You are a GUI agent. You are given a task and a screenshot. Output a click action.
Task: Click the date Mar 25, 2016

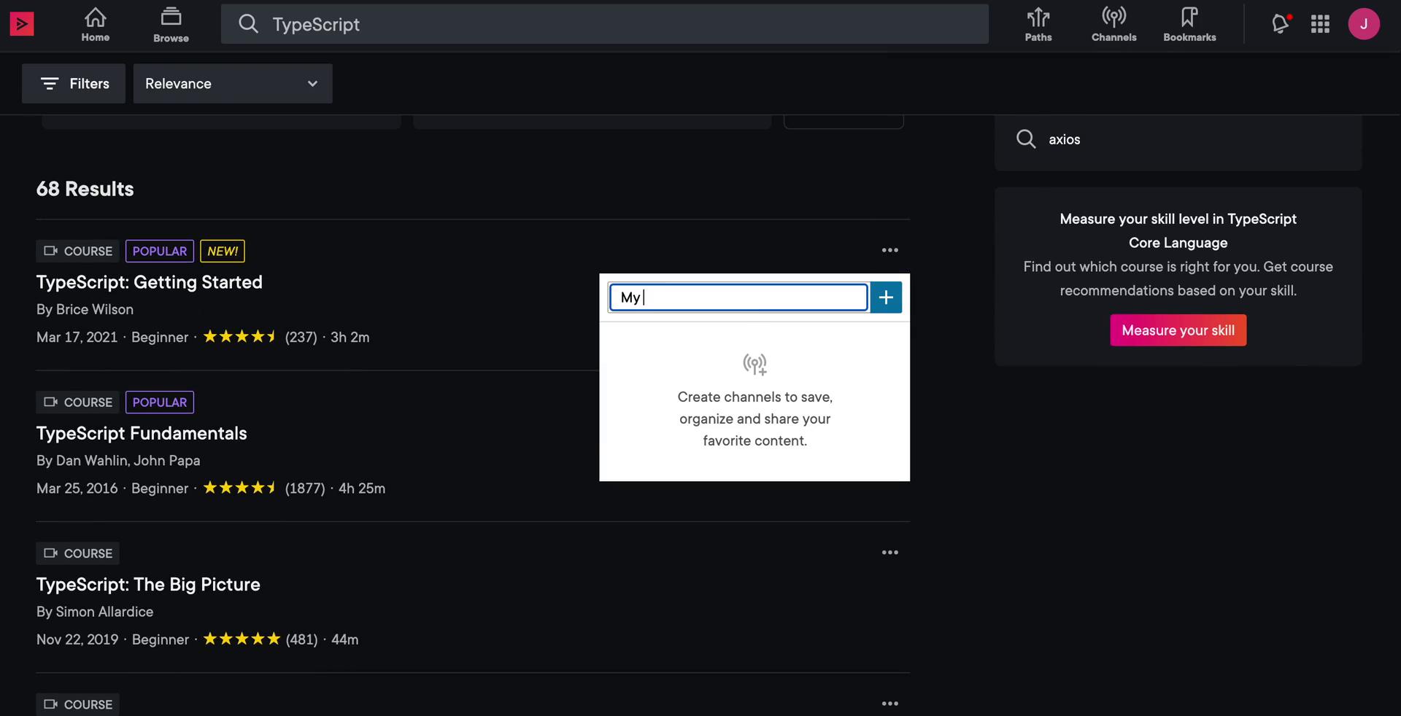77,489
